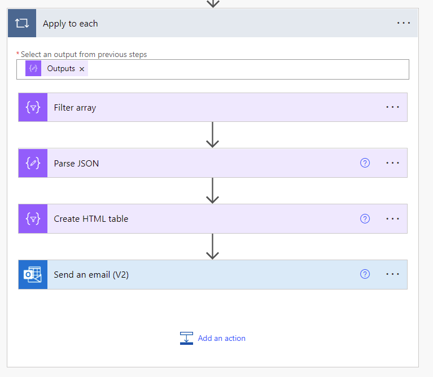Click the Outlook icon on Send an email
The width and height of the screenshot is (433, 377).
point(33,275)
